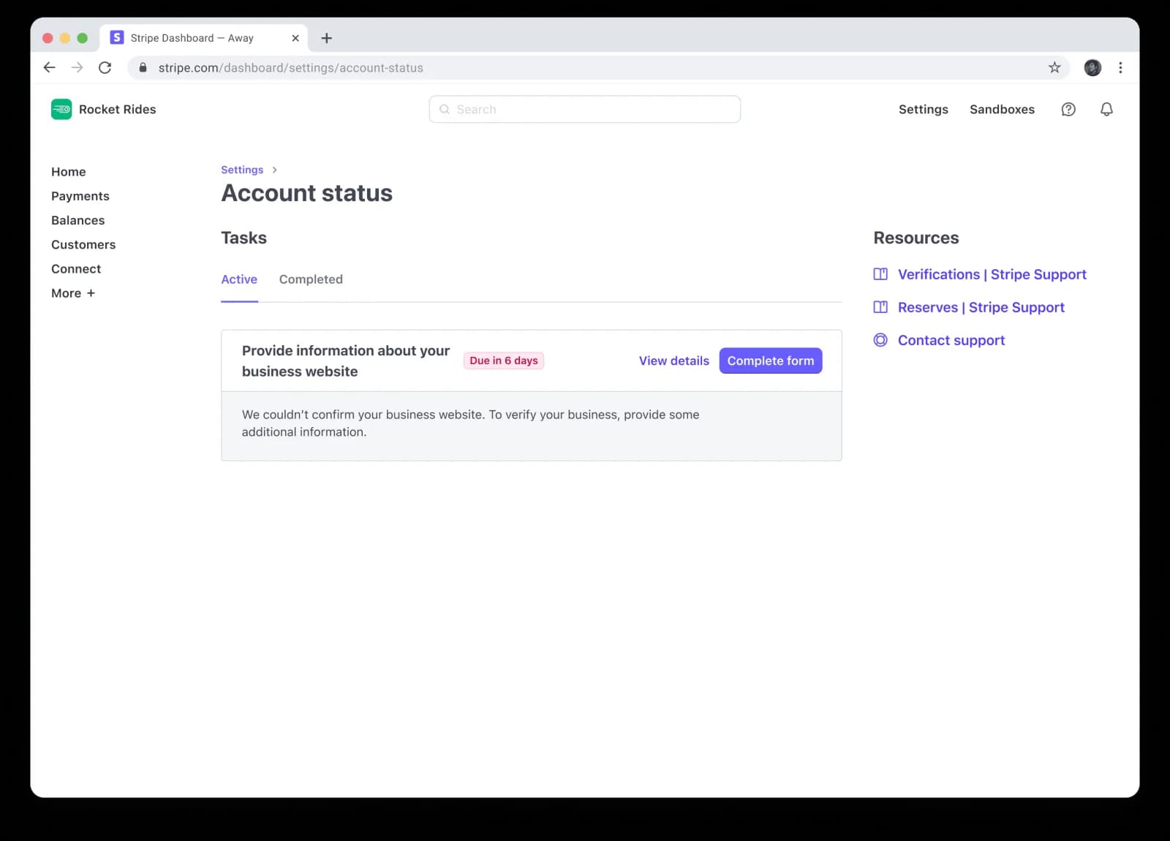The width and height of the screenshot is (1170, 841).
Task: Click the lock icon in the address bar
Action: coord(143,67)
